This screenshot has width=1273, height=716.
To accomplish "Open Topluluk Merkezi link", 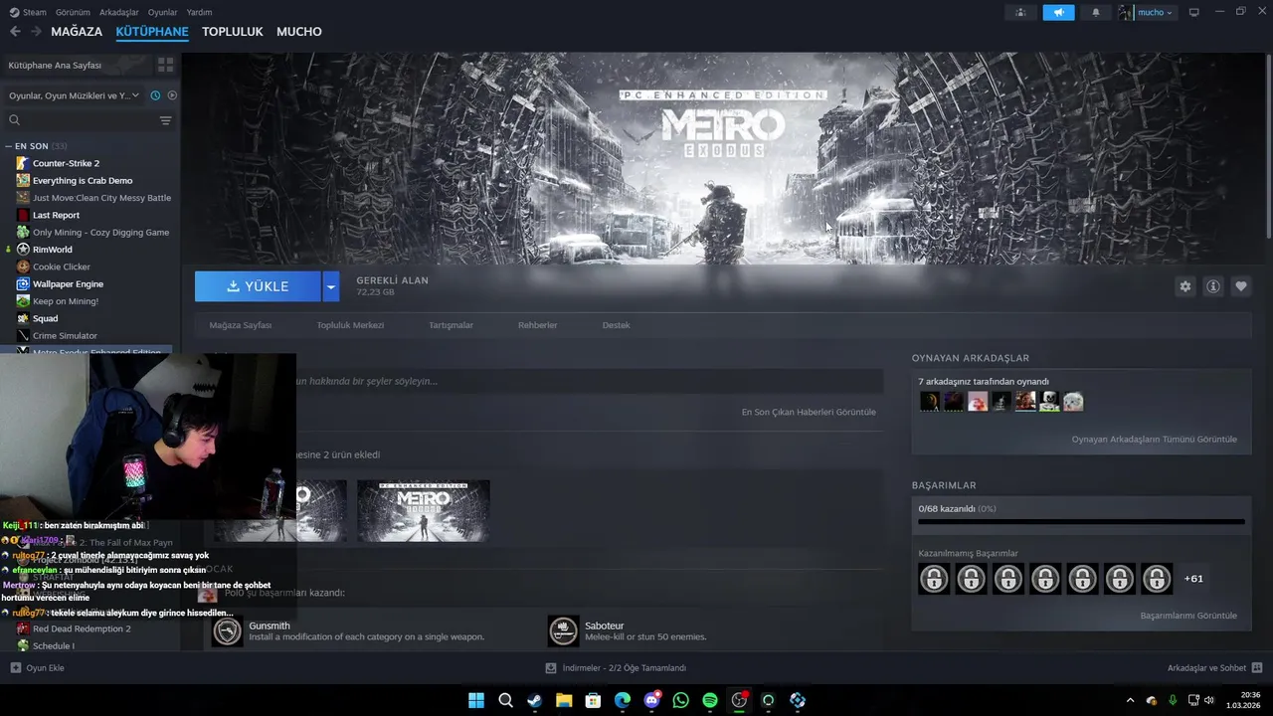I will 350,325.
